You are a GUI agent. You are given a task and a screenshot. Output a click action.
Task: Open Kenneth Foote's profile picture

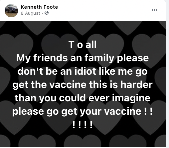[11, 11]
